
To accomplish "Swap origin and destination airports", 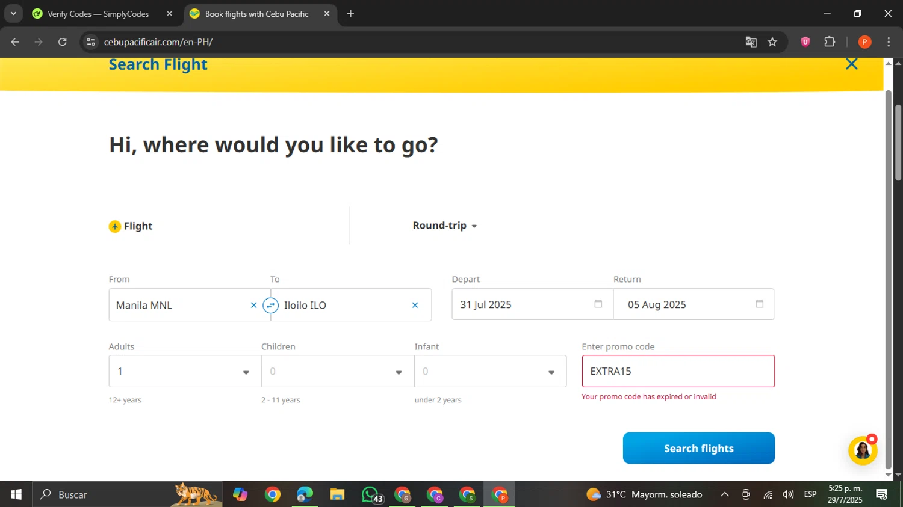I will tap(271, 306).
